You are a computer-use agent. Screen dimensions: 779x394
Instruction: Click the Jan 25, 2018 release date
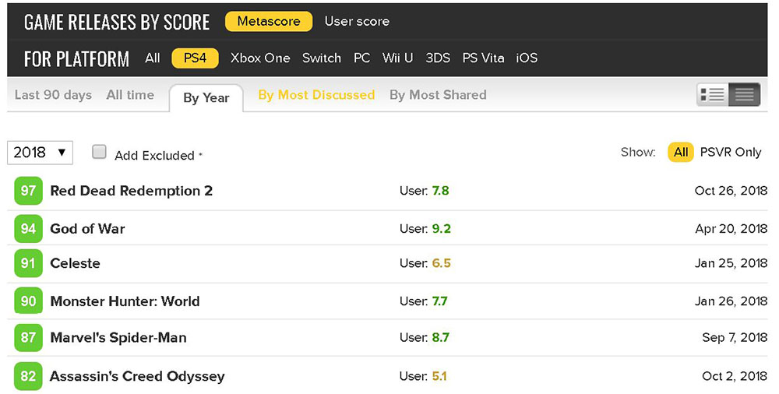(x=731, y=263)
